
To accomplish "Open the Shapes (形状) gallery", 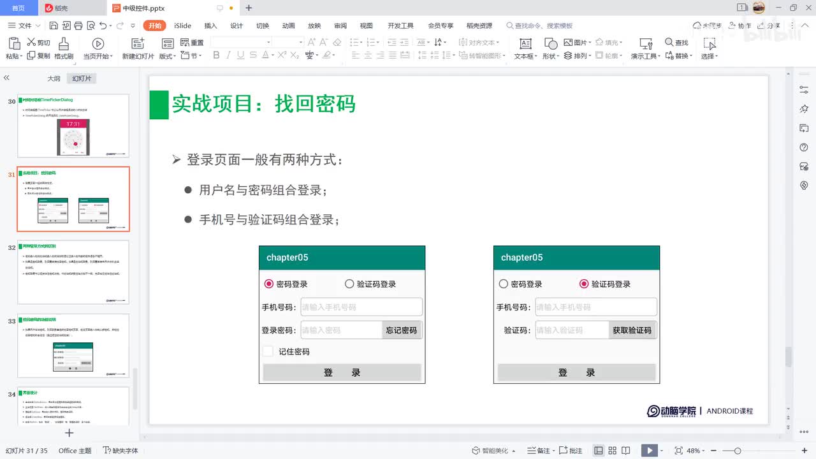I will [x=551, y=48].
